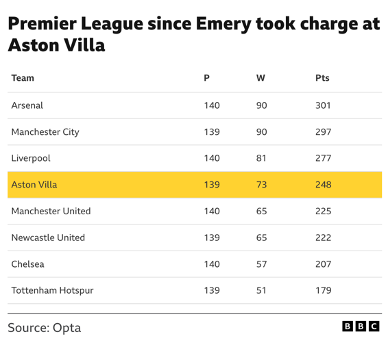Click the Source: Opta text

(x=45, y=328)
